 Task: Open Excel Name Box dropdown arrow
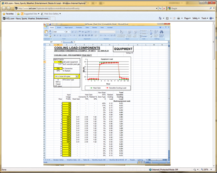pyautogui.click(x=61, y=42)
